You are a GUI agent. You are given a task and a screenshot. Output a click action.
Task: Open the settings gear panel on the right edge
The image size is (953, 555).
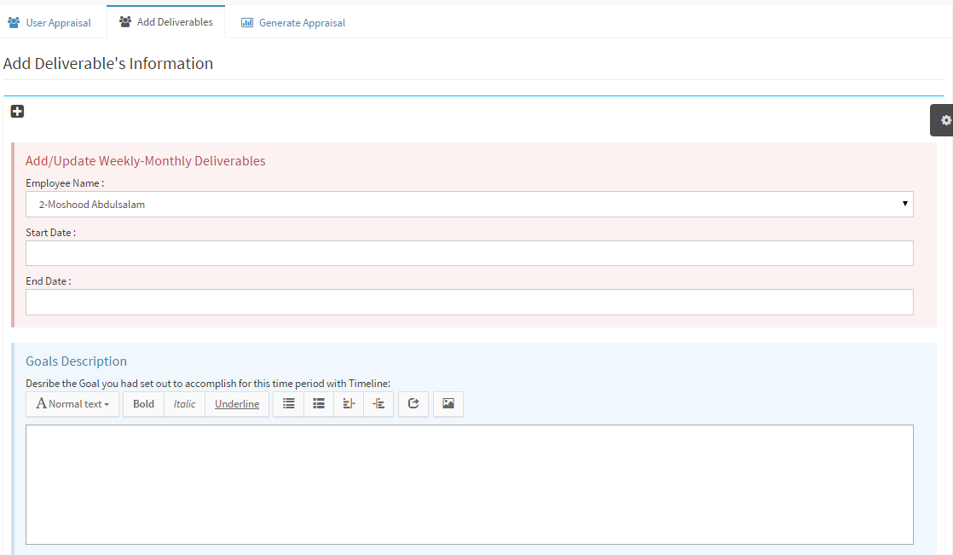(944, 120)
